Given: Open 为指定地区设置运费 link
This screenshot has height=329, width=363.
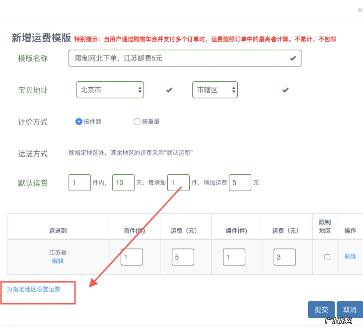Looking at the screenshot, I should tap(33, 289).
